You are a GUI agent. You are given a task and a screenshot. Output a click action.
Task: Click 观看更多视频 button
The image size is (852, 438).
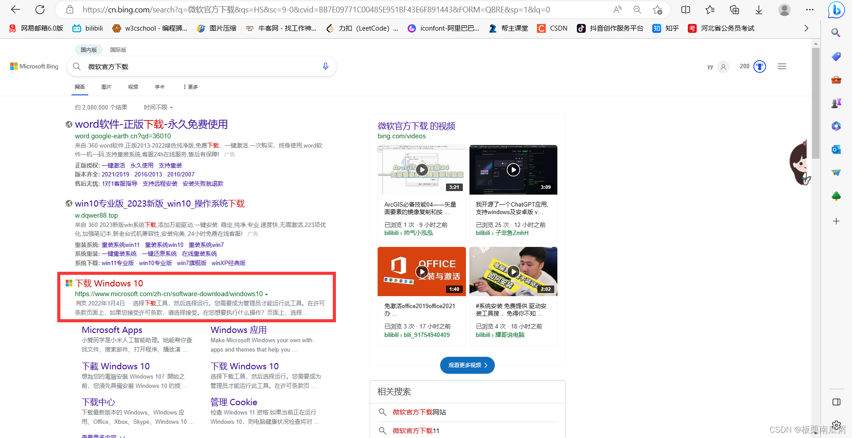tap(467, 365)
